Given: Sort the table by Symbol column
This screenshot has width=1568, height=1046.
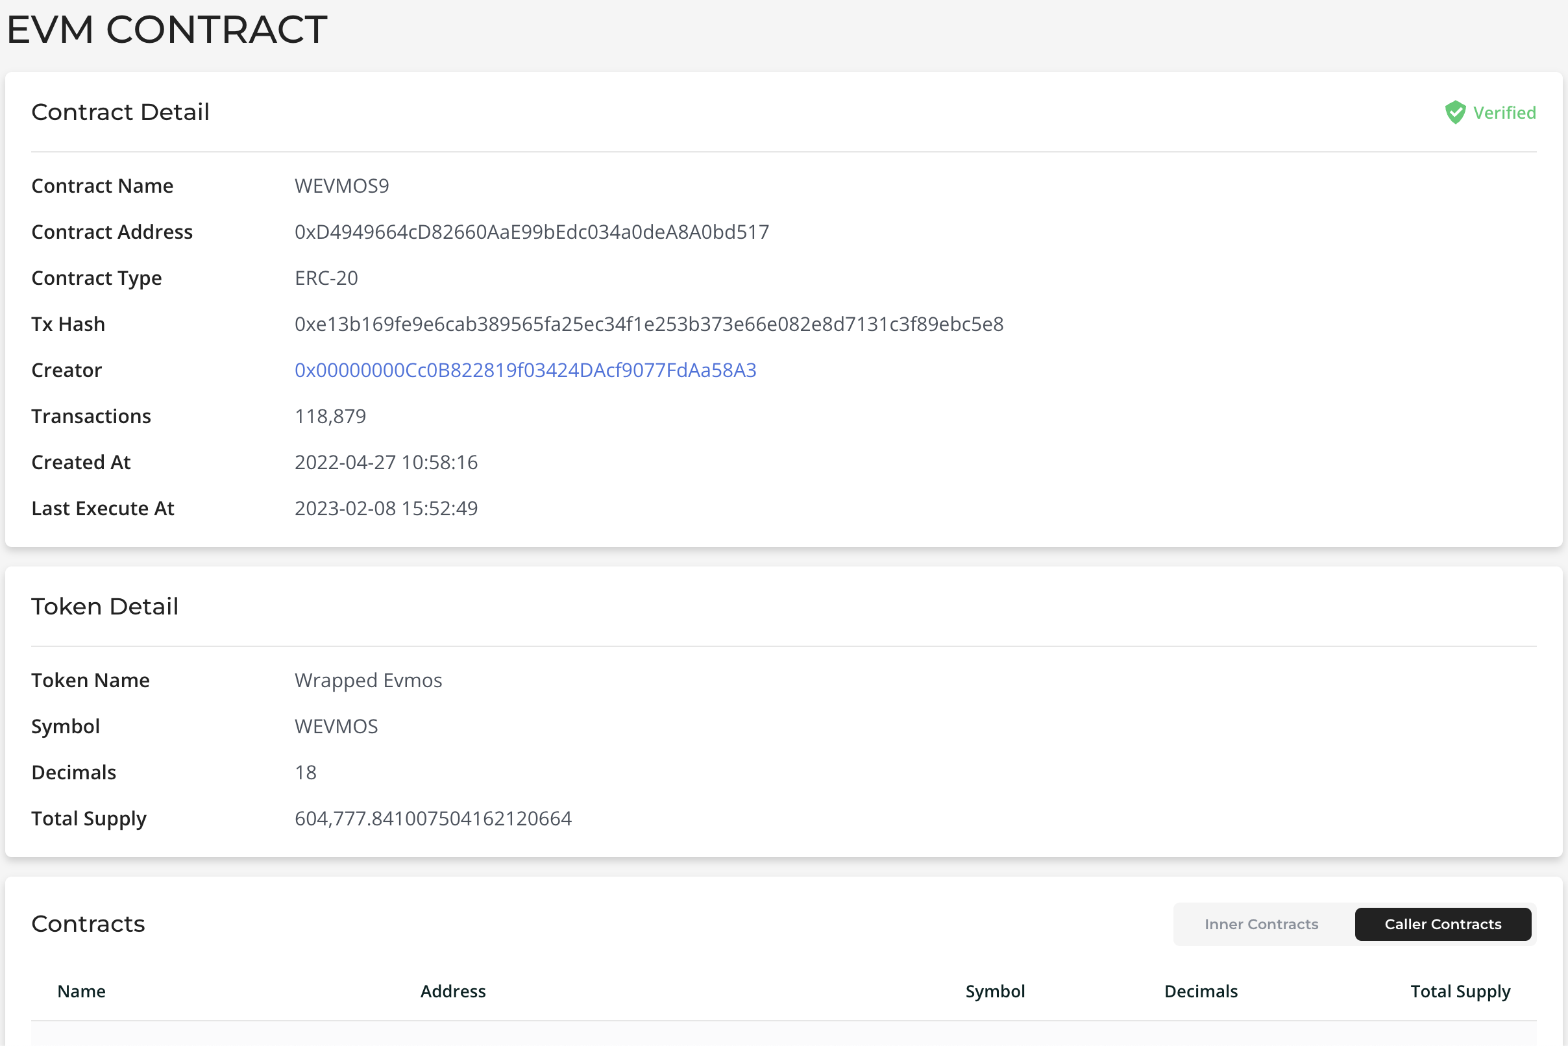Looking at the screenshot, I should [995, 991].
